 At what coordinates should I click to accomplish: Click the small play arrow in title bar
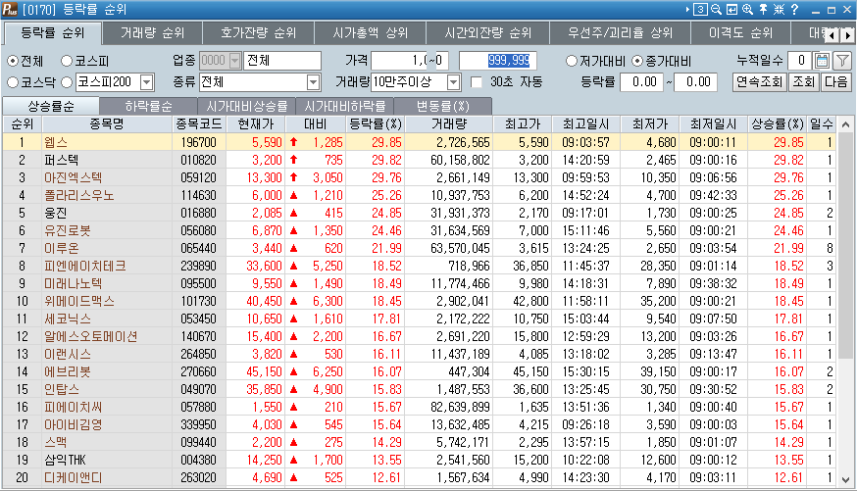687,9
